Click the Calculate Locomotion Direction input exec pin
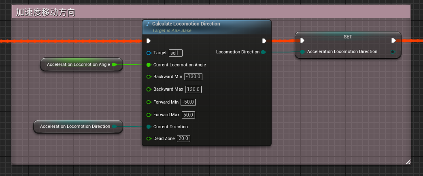This screenshot has height=176, width=423. click(149, 41)
